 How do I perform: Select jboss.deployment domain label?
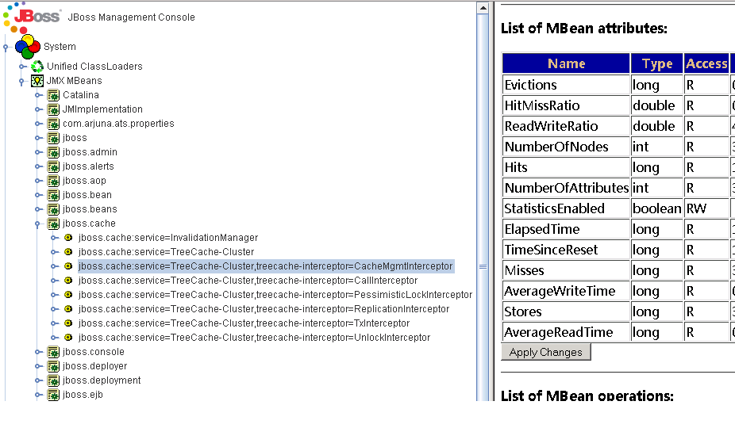102,380
